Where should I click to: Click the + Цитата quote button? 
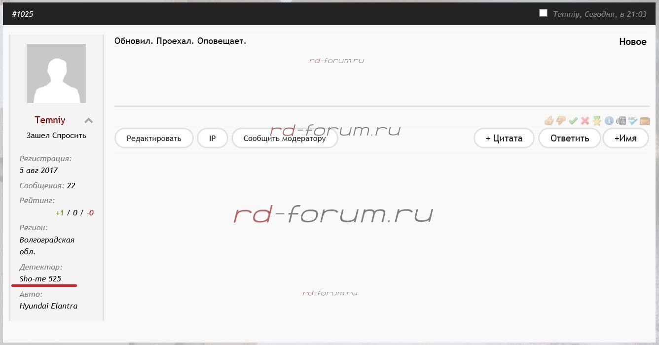coord(504,138)
